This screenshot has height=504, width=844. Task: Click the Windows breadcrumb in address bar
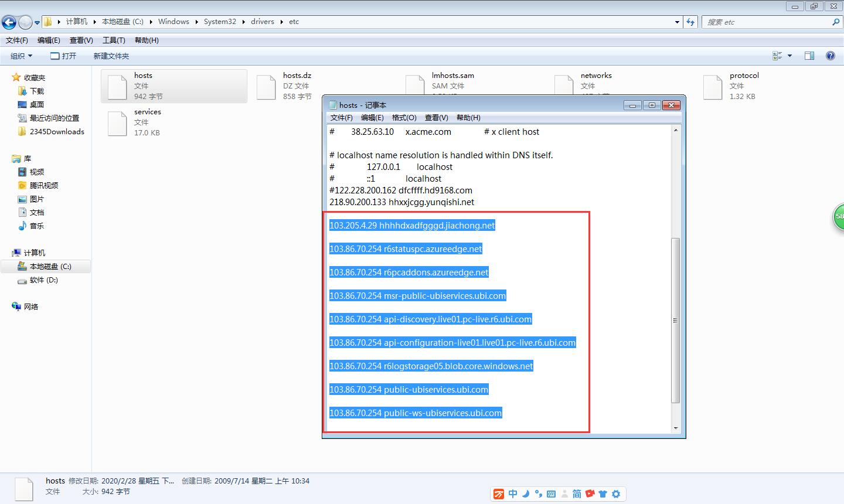[x=173, y=22]
